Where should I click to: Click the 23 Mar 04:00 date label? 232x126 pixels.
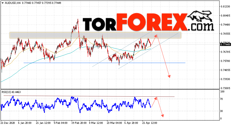[115, 123]
